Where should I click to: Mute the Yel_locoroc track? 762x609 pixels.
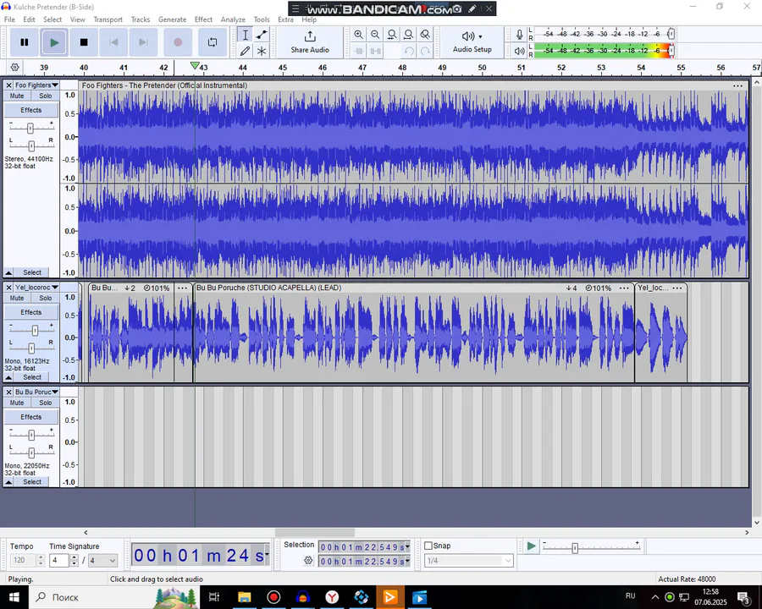(x=17, y=299)
